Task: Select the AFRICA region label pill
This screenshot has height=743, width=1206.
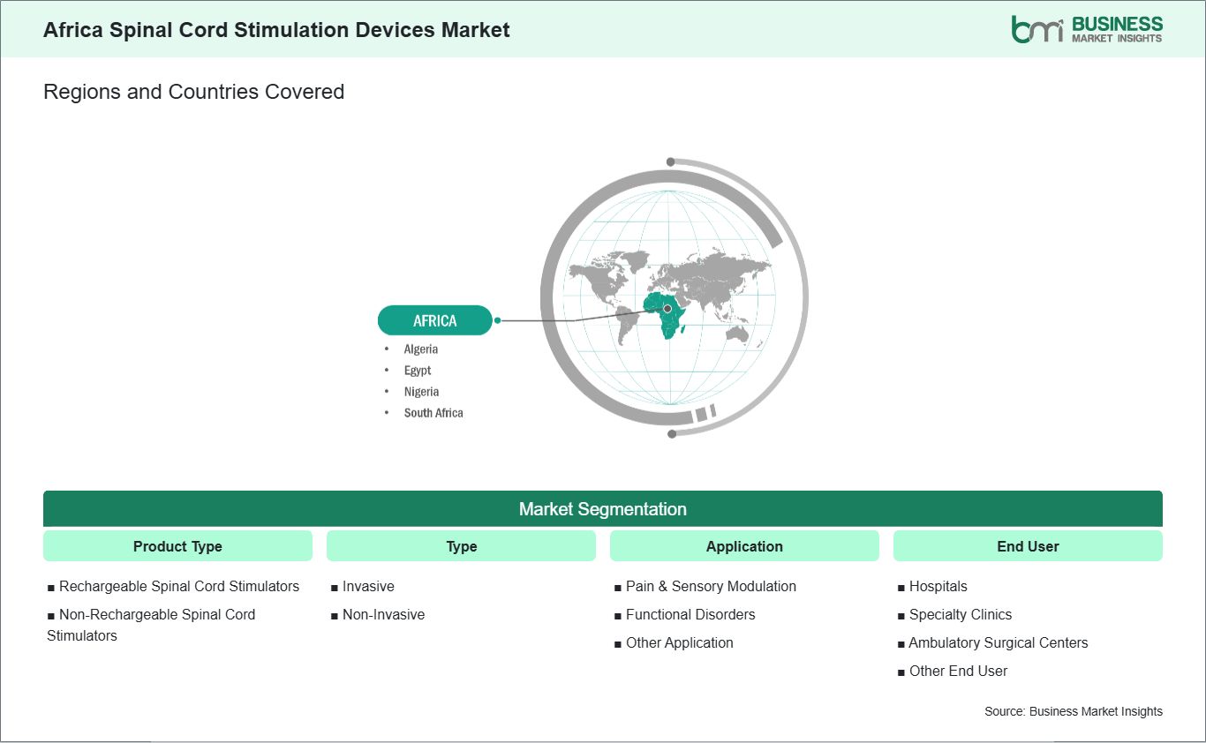Action: (435, 320)
